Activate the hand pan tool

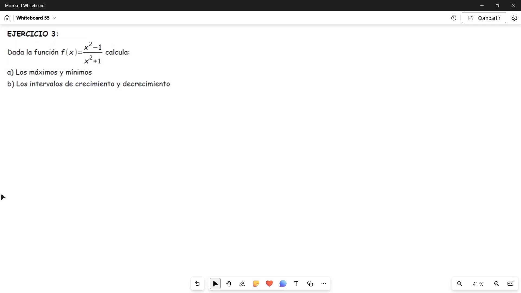pyautogui.click(x=229, y=284)
